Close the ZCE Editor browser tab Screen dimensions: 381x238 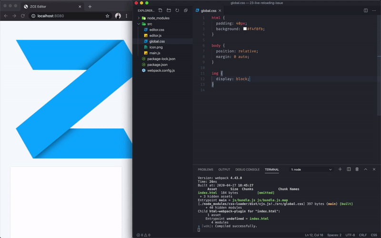pyautogui.click(x=80, y=7)
